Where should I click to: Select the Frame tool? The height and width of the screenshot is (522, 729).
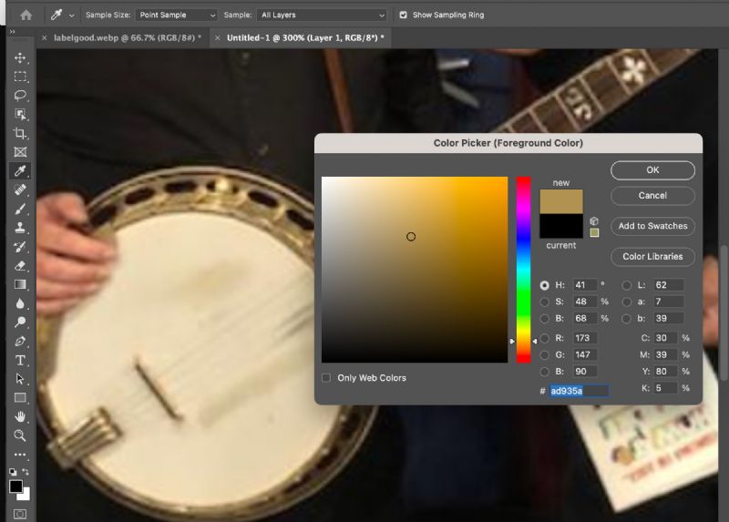(x=20, y=152)
